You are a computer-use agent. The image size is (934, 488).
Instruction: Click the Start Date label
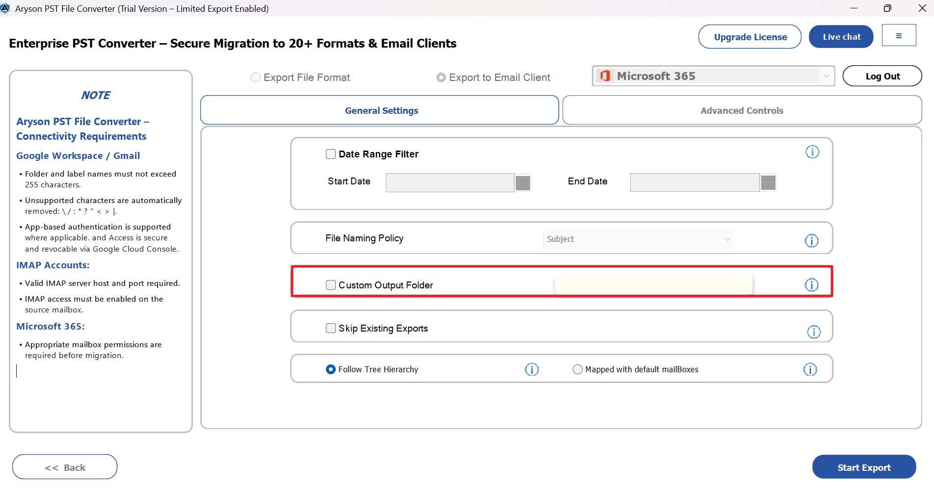349,181
